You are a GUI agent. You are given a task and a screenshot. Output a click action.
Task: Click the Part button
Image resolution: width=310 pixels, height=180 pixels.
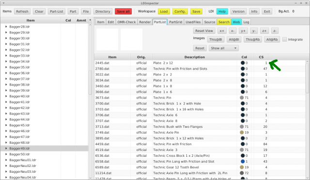(73, 12)
